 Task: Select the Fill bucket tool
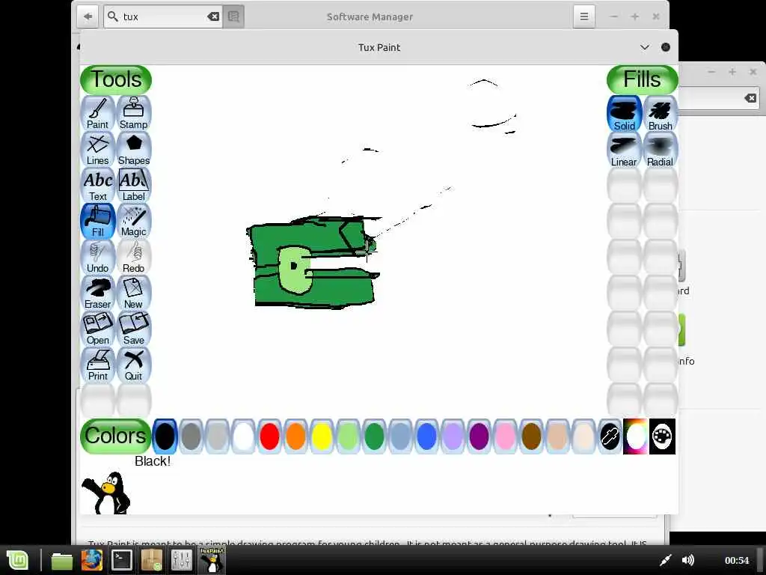(x=98, y=221)
